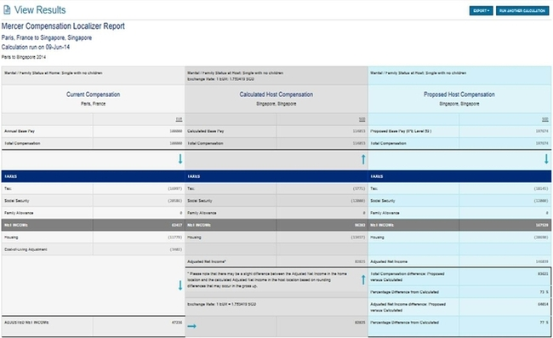Click Annual Base Pay value 100000
Screen dimensions: 553x338
pos(176,131)
